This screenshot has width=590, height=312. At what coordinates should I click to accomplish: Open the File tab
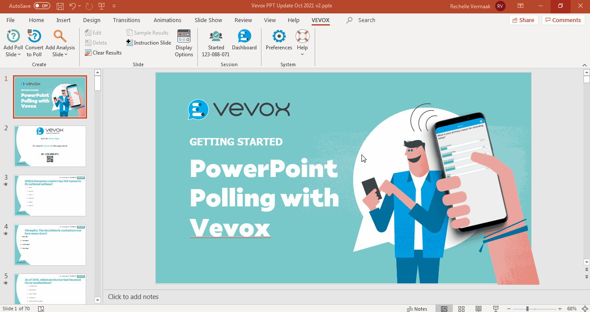[10, 20]
